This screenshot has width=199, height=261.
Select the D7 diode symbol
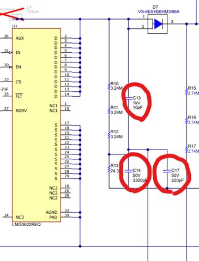[x=158, y=24]
